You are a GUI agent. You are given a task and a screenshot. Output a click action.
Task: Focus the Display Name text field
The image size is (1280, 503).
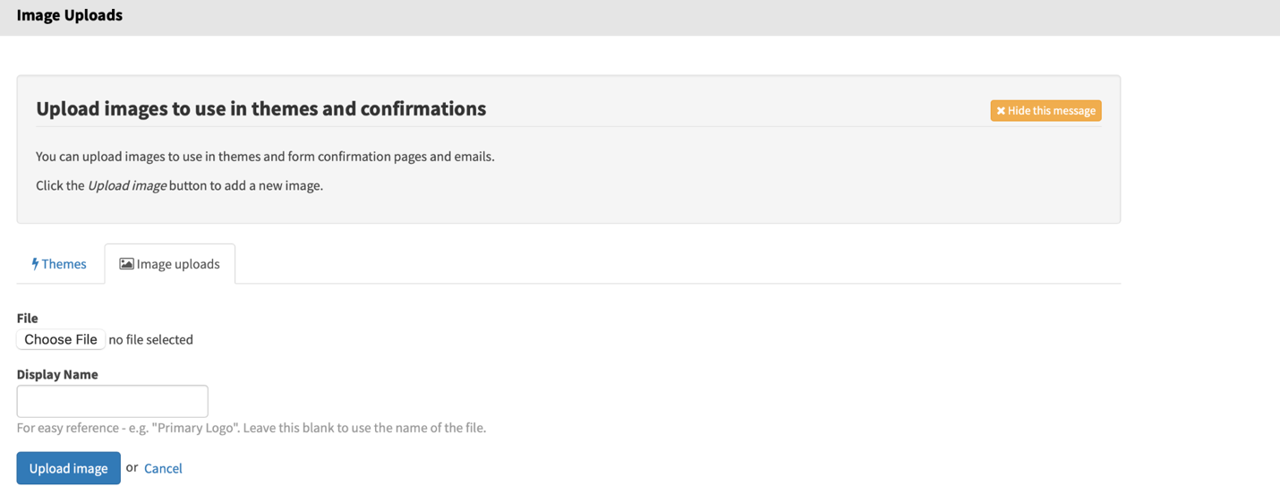[x=112, y=401]
